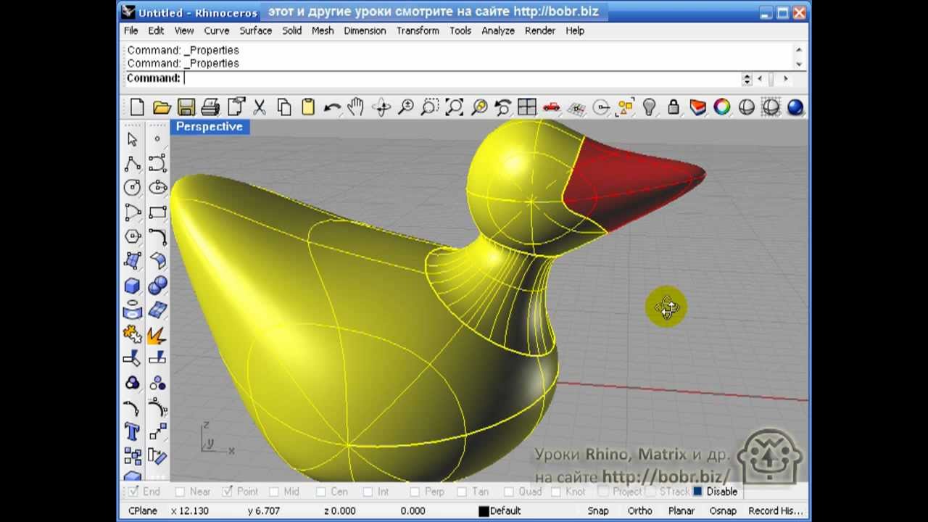Click the Zoom Selected icon
Screen dimensions: 928x522
pos(479,107)
